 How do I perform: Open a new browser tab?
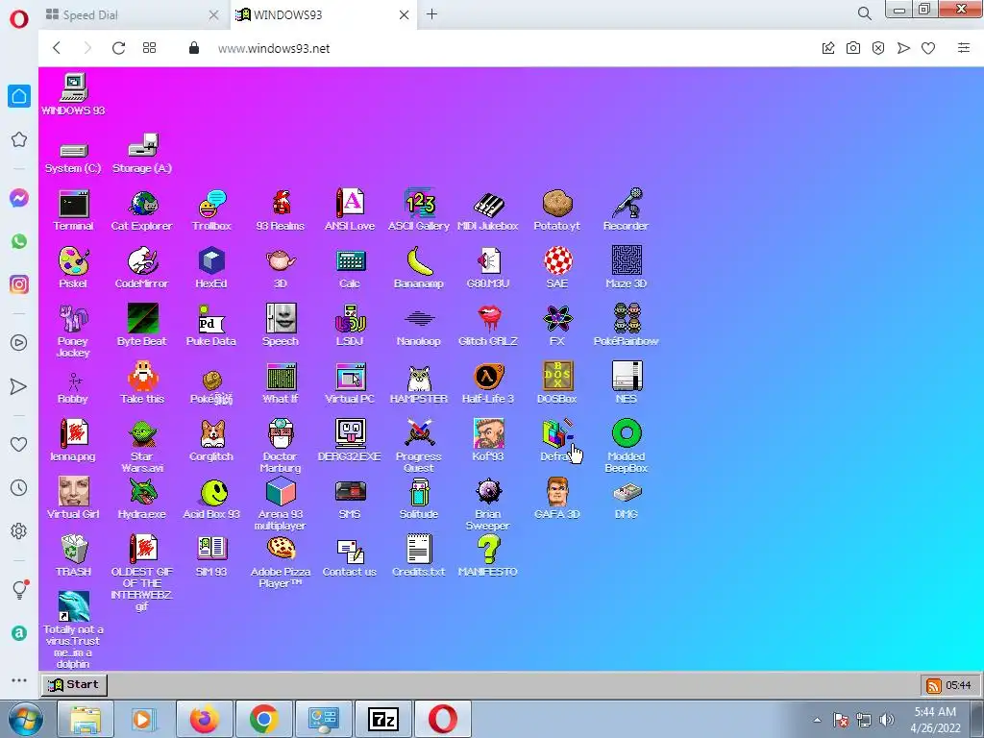pos(431,14)
